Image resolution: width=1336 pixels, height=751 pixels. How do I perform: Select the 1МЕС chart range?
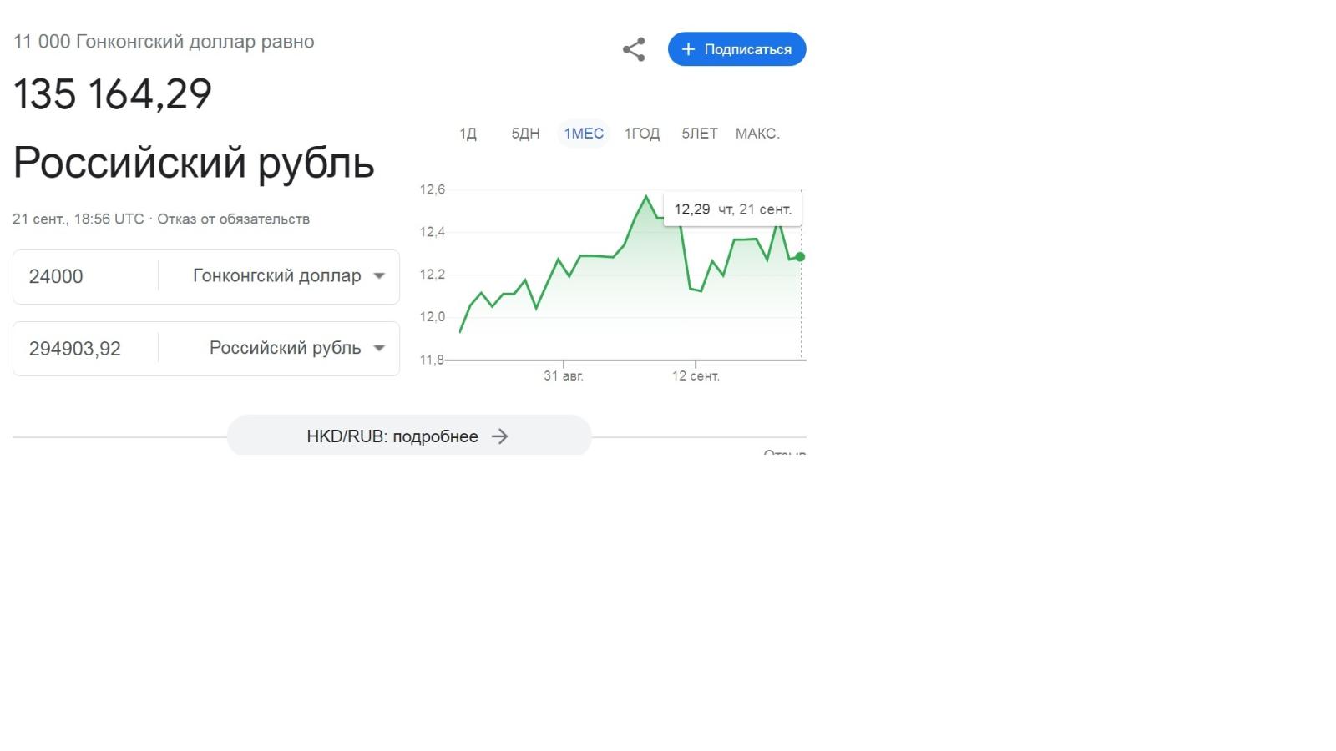point(584,134)
